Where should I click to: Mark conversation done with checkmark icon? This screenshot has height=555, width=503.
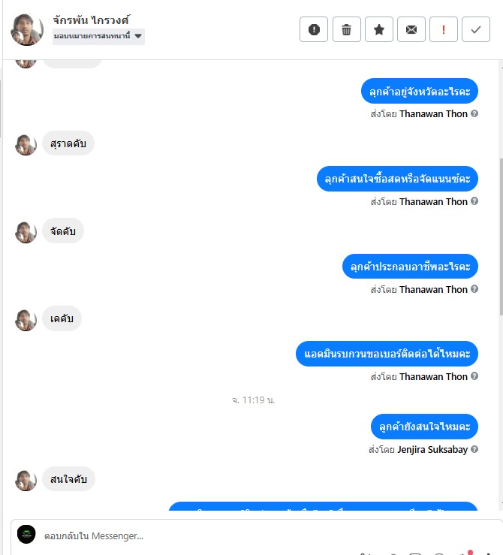tap(476, 29)
